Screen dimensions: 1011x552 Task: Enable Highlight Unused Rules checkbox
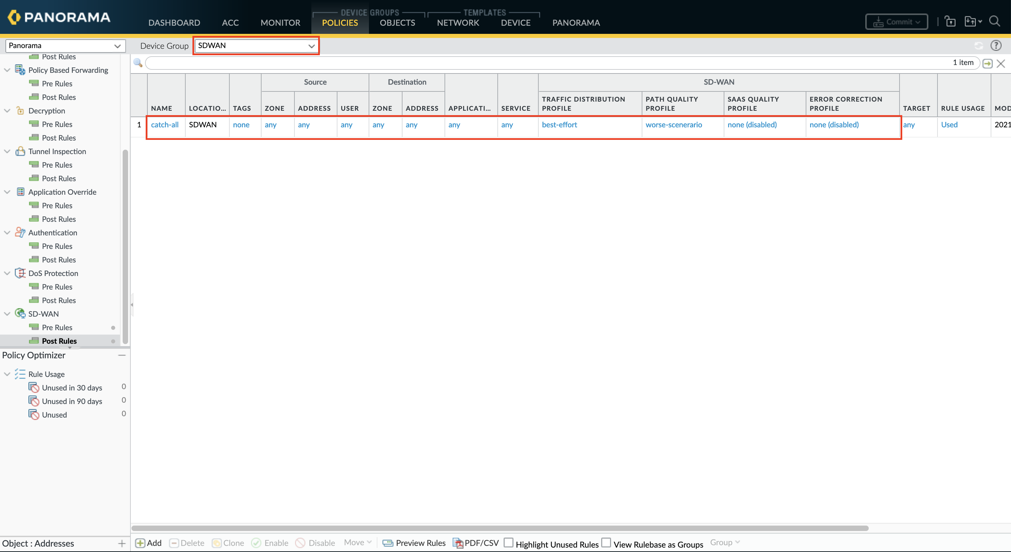coord(508,543)
